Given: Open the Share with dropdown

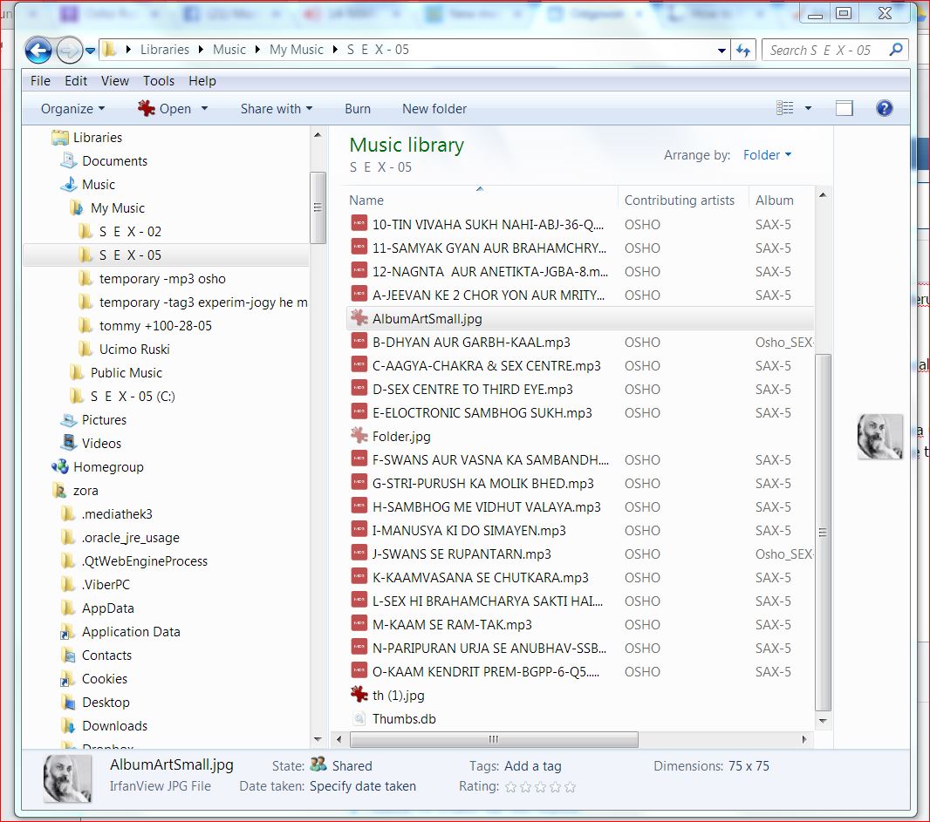Looking at the screenshot, I should point(277,109).
